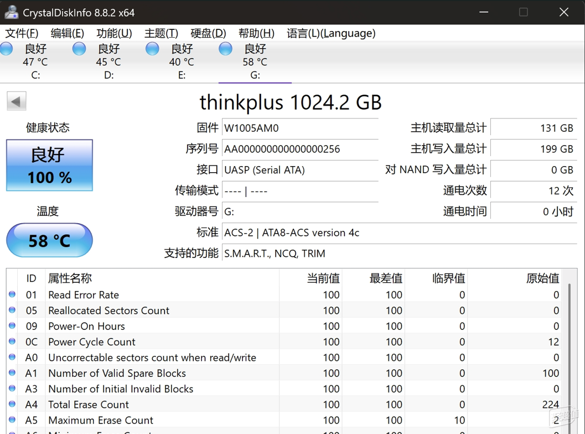Select the Number of Valid Spare Blocks row
The width and height of the screenshot is (585, 434).
click(x=284, y=373)
